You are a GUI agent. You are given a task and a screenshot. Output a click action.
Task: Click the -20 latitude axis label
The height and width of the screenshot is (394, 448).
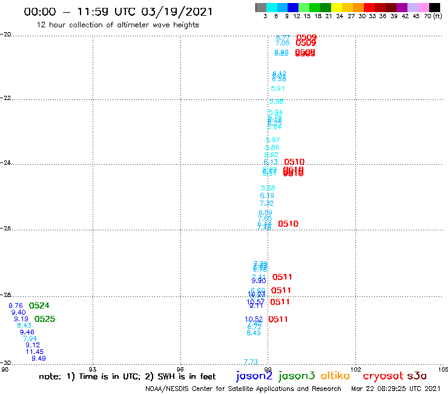coord(5,35)
